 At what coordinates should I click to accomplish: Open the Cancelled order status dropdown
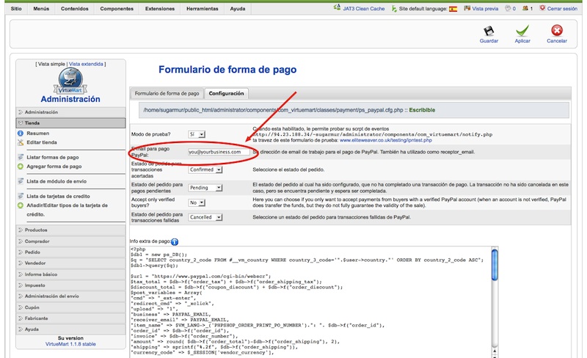pyautogui.click(x=205, y=217)
